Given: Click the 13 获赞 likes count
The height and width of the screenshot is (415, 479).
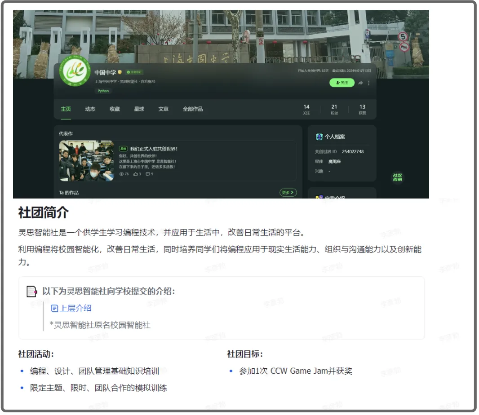Looking at the screenshot, I should coord(362,109).
